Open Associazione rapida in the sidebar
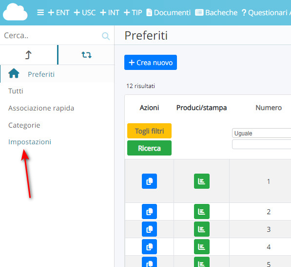The image size is (291, 267). [41, 108]
